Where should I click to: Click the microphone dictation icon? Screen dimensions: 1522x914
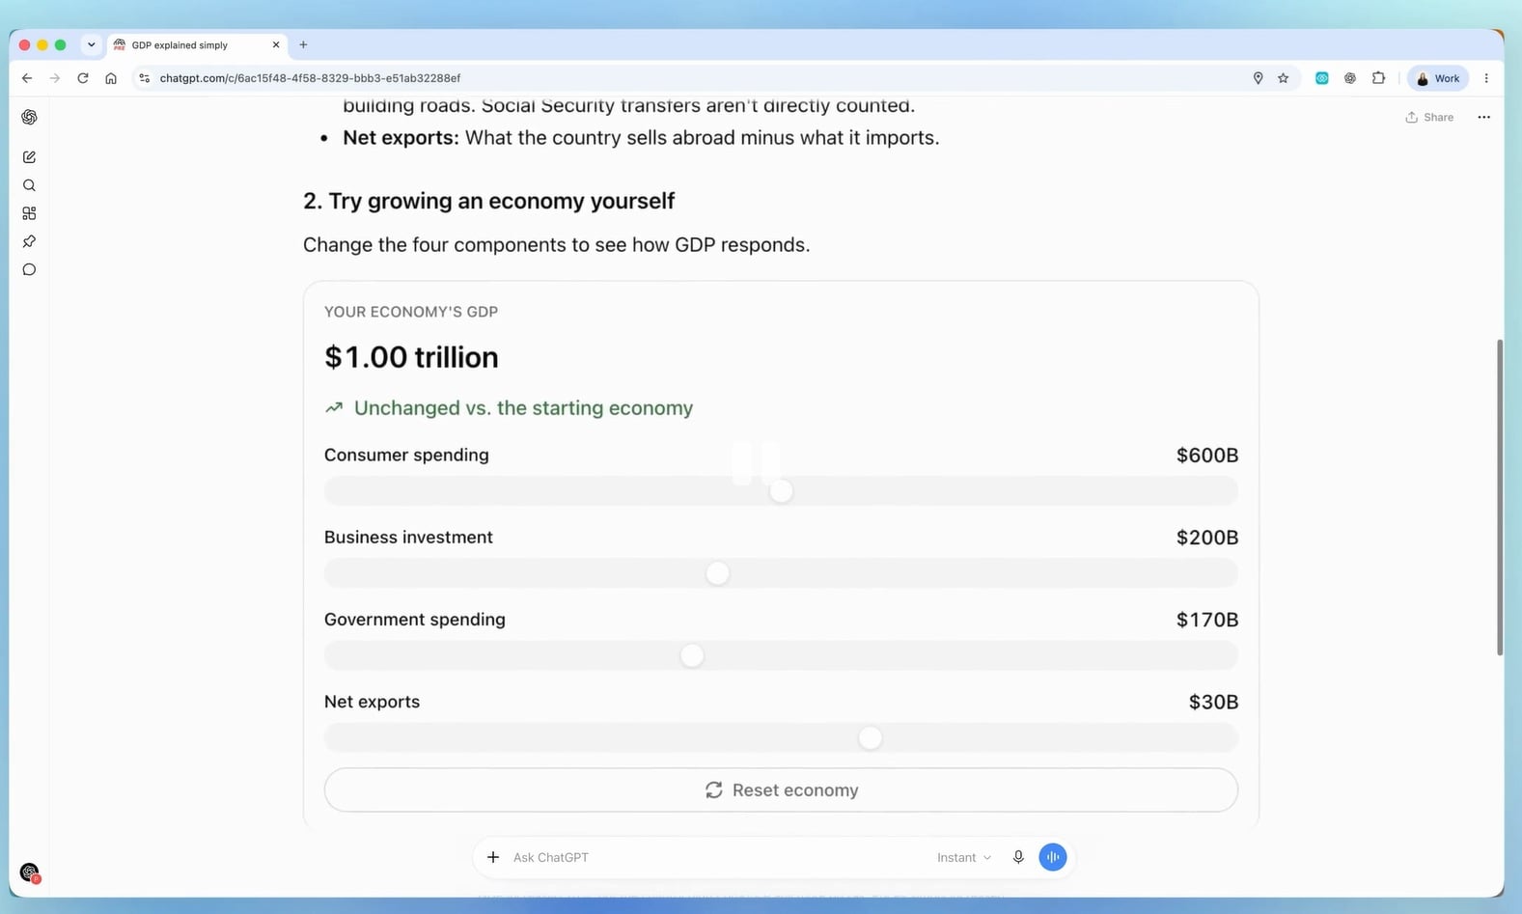click(x=1018, y=857)
